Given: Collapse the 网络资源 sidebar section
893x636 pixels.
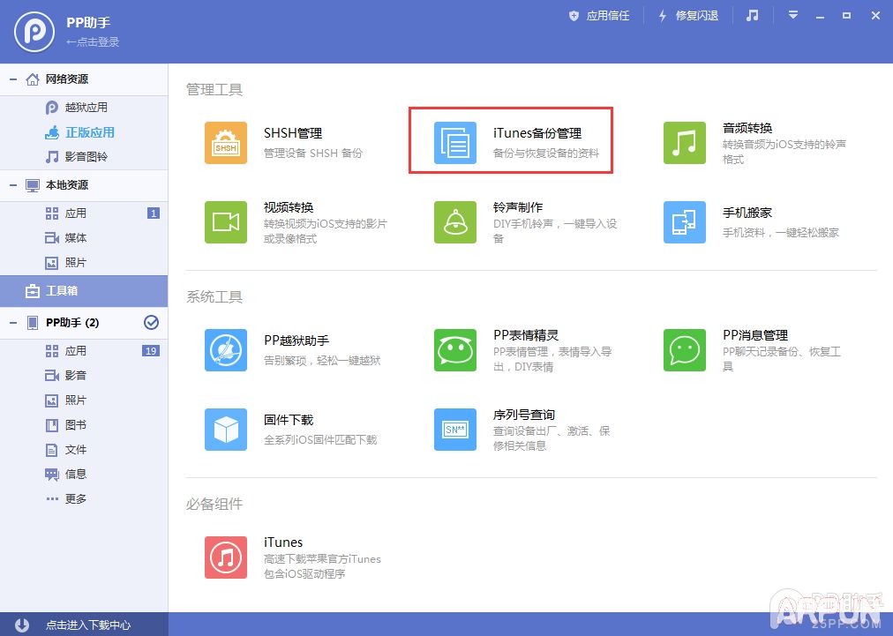Looking at the screenshot, I should [12, 79].
